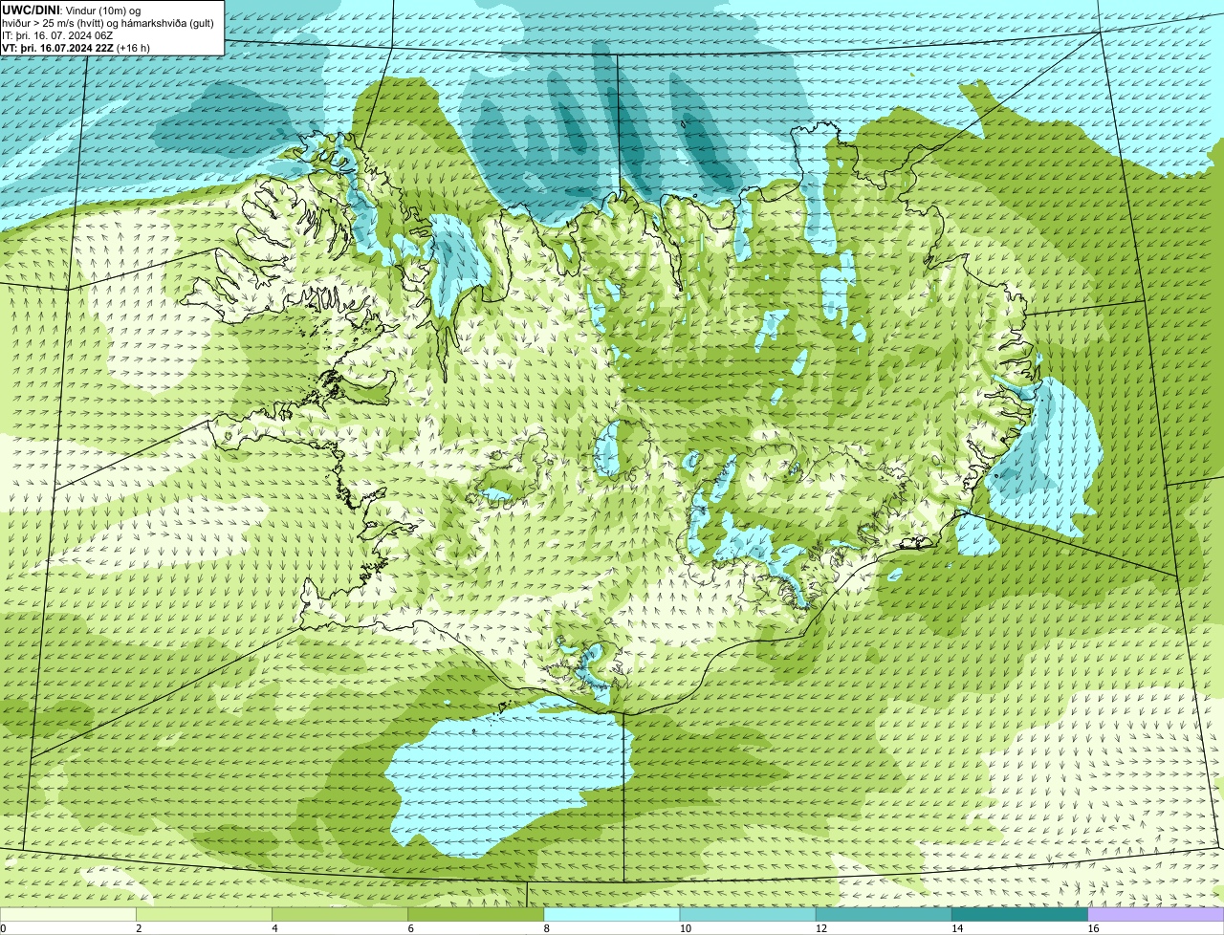Click the 12–14 m/s teal legend swatch

884,914
